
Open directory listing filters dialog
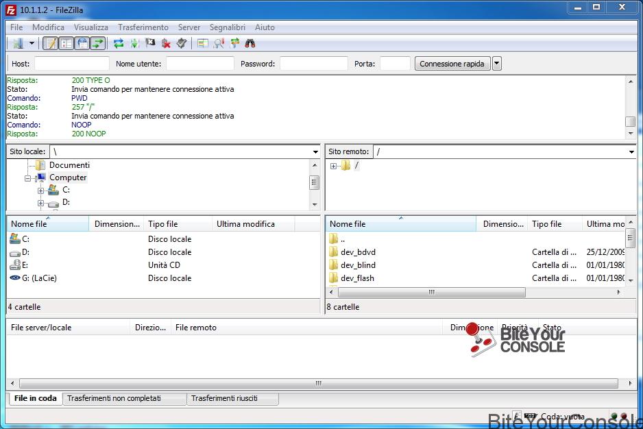pos(203,43)
